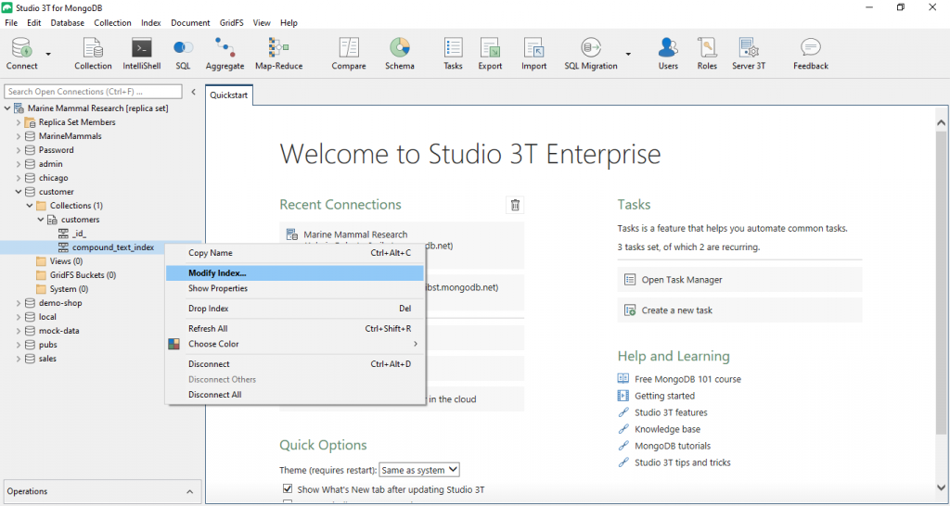The height and width of the screenshot is (506, 950).
Task: Select the Map-Reduce tool
Action: tap(278, 53)
